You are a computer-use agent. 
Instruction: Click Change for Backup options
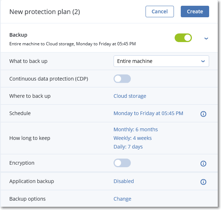(122, 199)
